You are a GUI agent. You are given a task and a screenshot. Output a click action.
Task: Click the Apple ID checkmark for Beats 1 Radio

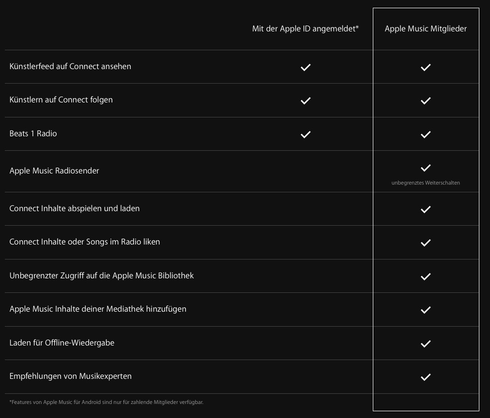point(306,134)
